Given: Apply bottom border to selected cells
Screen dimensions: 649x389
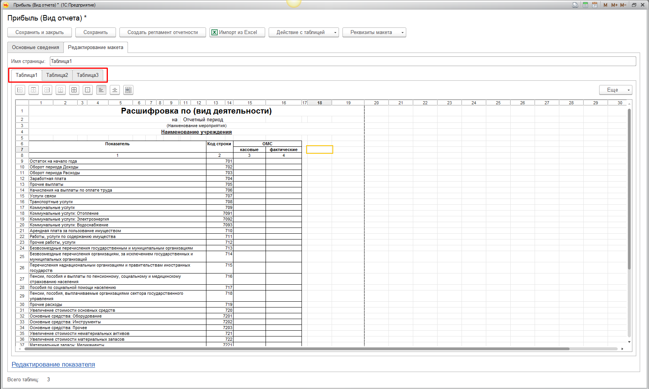Looking at the screenshot, I should 61,90.
